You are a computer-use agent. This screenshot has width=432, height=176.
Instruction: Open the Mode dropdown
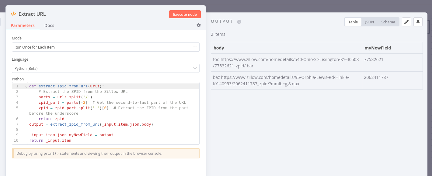pos(106,47)
